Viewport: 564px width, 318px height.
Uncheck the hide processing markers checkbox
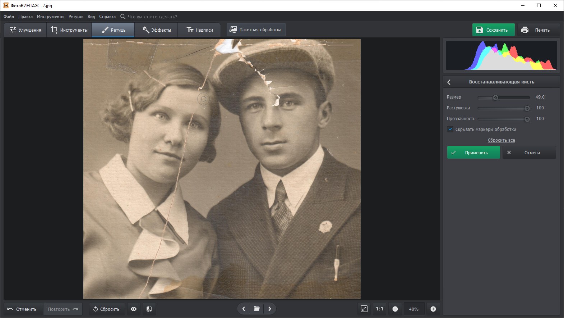click(450, 129)
